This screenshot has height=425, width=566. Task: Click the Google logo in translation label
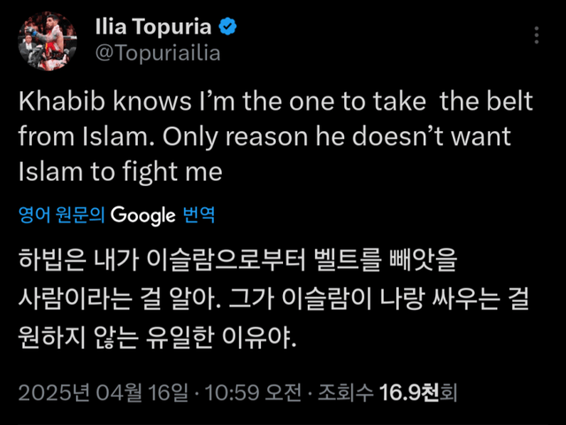point(143,213)
